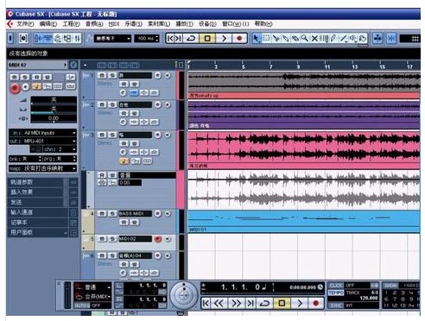Select the Range Selection tool
The image size is (425, 321).
click(x=266, y=38)
